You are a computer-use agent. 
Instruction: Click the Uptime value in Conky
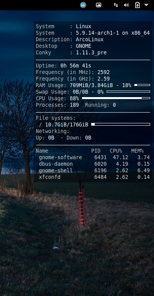point(76,66)
